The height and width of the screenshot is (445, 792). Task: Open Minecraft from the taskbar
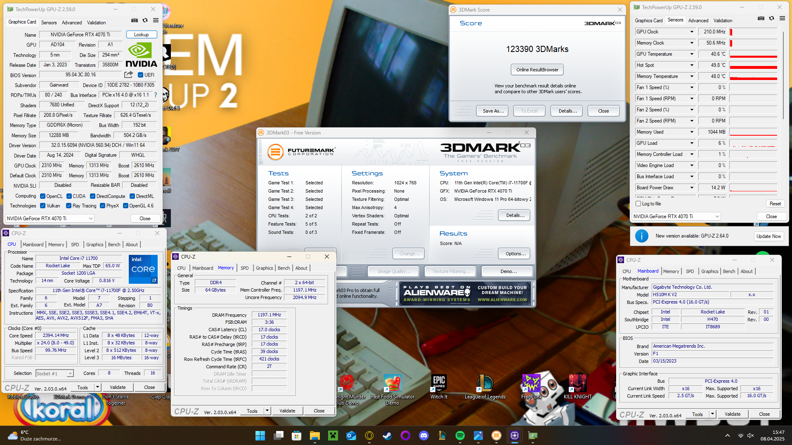point(333,436)
